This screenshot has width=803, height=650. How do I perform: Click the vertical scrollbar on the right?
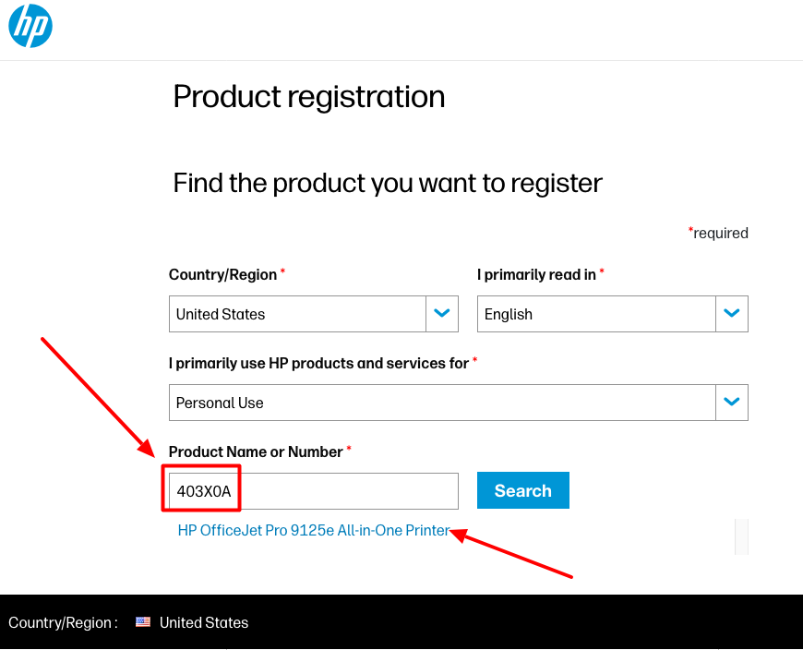coord(741,536)
